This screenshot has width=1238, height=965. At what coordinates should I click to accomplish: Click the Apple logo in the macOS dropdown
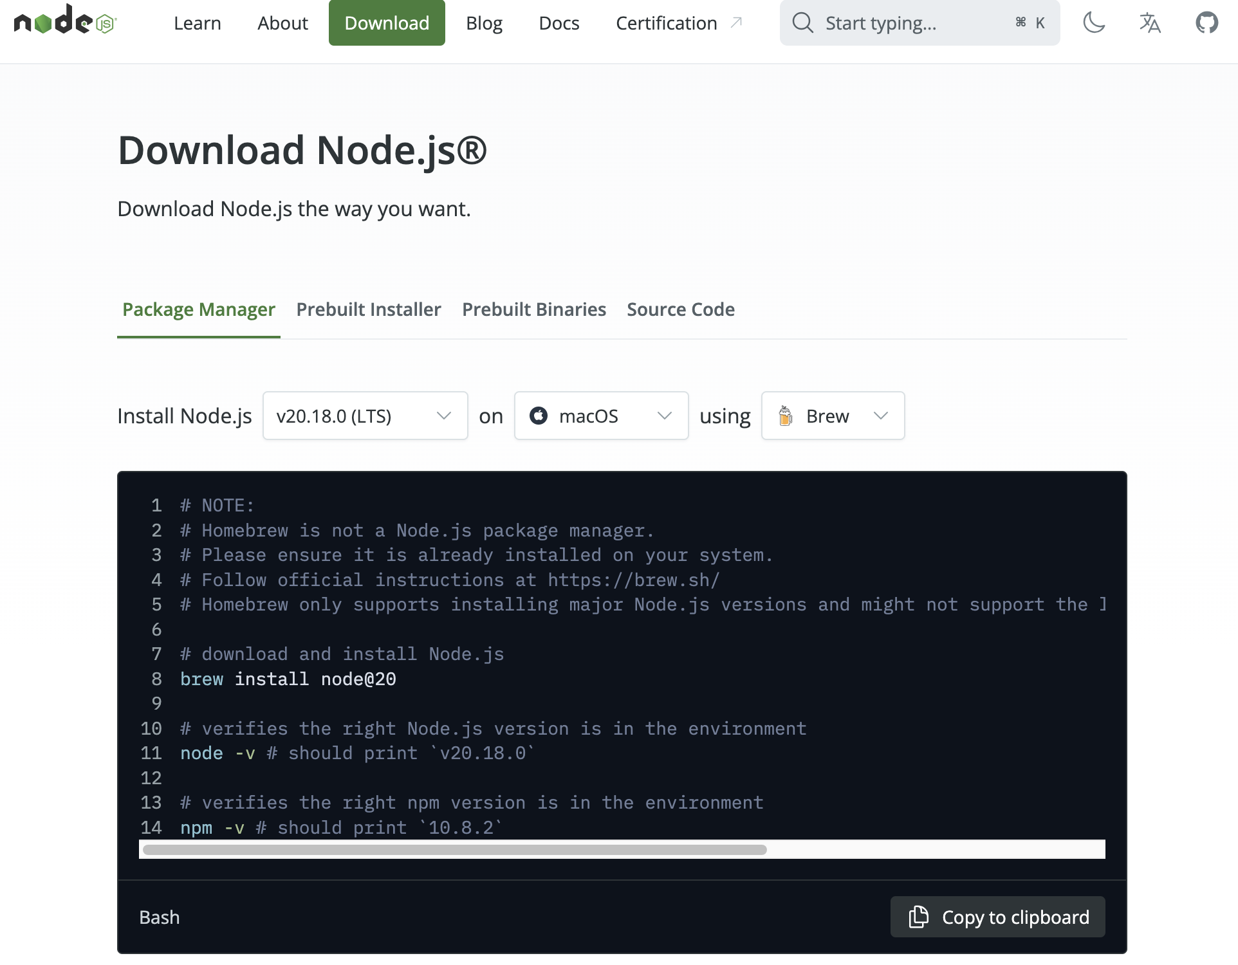(x=539, y=416)
